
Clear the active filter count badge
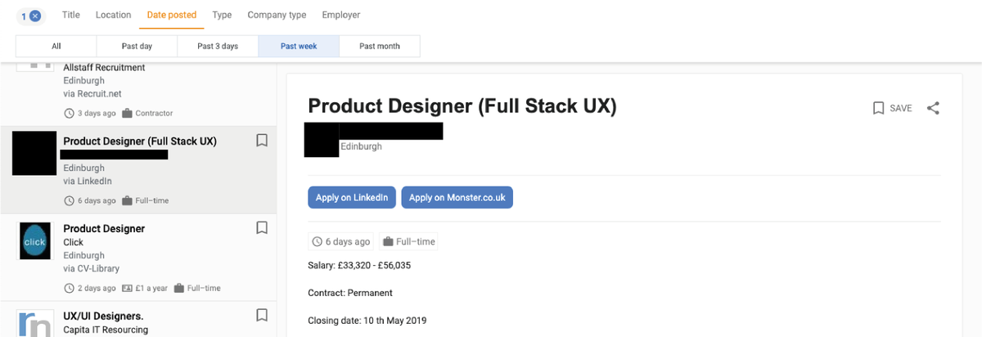30,16
